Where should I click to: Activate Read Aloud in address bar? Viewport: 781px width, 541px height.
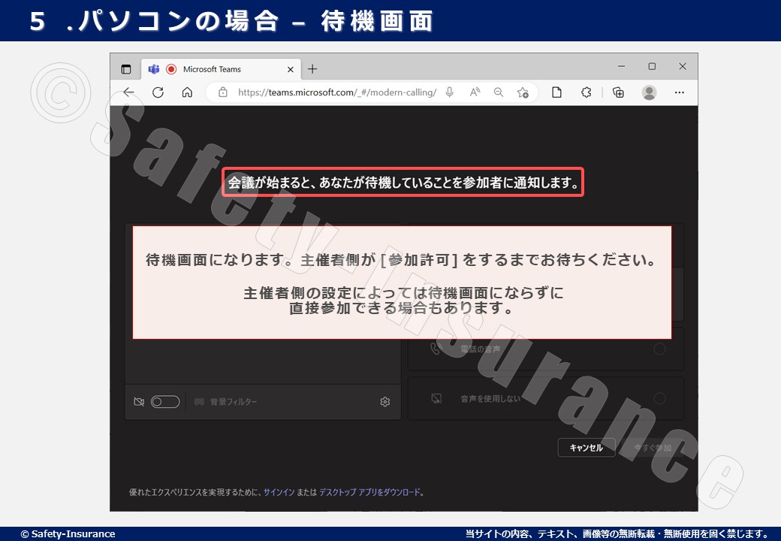(x=475, y=92)
